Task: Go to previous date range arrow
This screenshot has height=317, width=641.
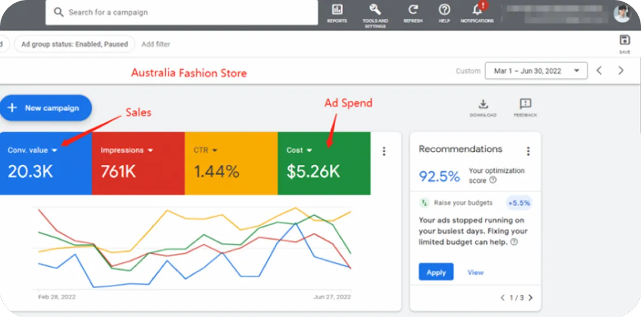Action: [599, 70]
